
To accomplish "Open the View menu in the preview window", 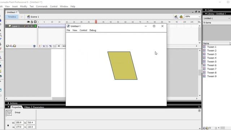I will click(x=75, y=30).
